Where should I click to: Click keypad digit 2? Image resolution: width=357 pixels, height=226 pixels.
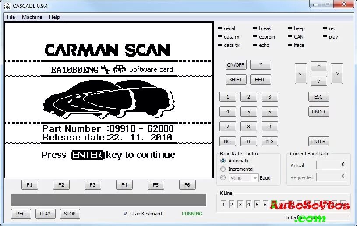tap(249, 97)
